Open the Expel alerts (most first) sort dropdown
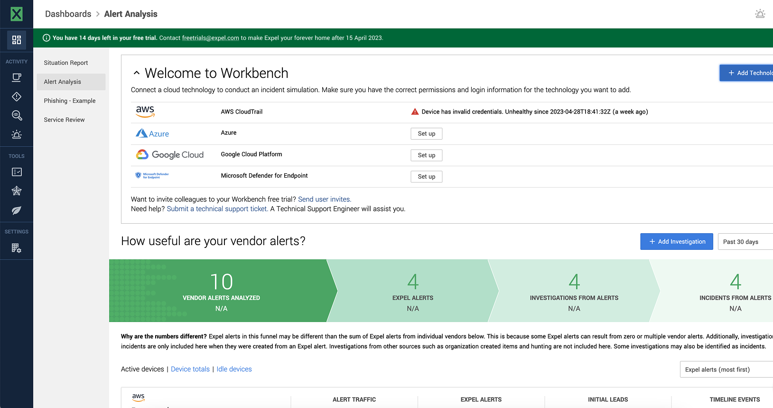Screen dimensions: 773x408 click(x=726, y=370)
